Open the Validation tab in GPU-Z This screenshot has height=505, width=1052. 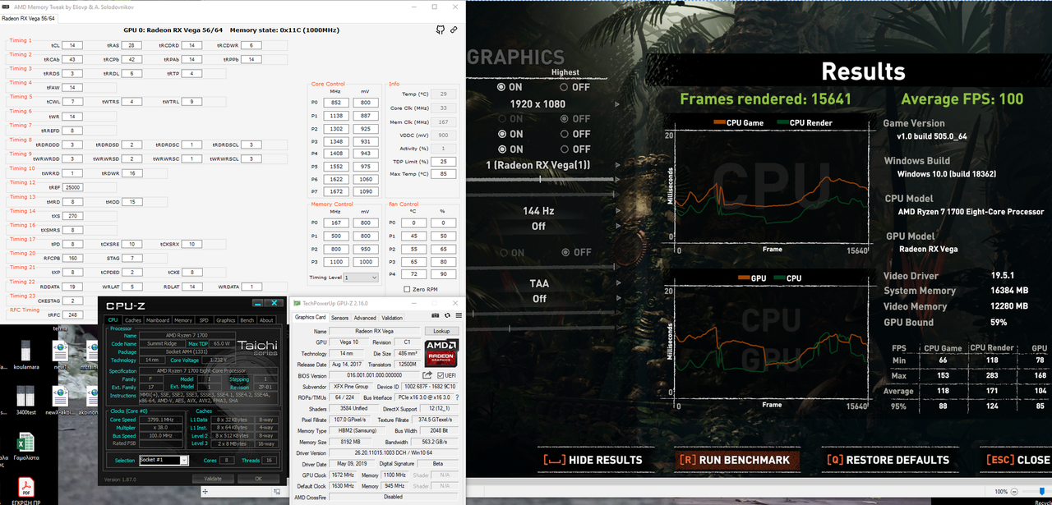(x=392, y=318)
